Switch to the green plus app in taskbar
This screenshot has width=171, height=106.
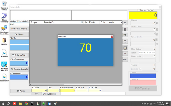44,104
